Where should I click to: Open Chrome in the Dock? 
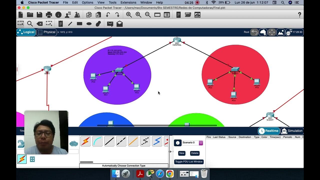coord(170,173)
